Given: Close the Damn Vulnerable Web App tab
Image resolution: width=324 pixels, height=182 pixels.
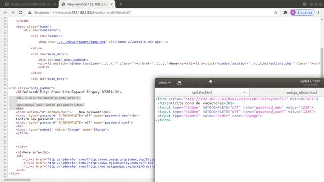Looking at the screenshot, I should (x=55, y=4).
